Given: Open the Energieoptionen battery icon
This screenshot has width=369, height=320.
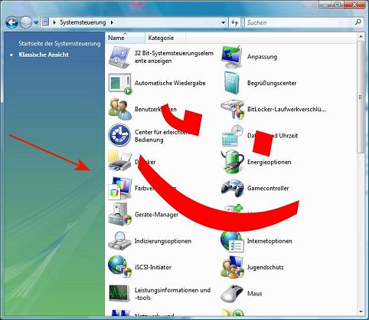Looking at the screenshot, I should [232, 162].
